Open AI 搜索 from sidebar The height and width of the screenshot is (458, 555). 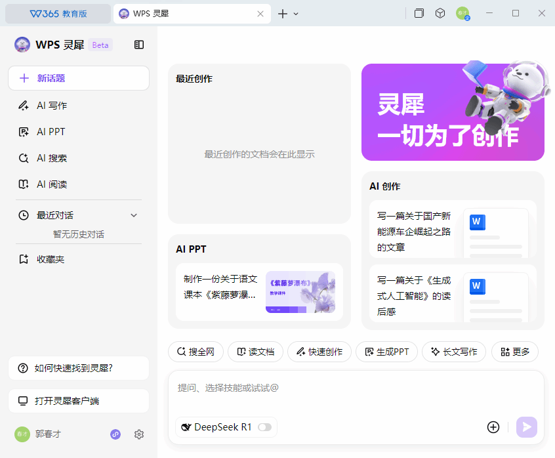tap(52, 158)
